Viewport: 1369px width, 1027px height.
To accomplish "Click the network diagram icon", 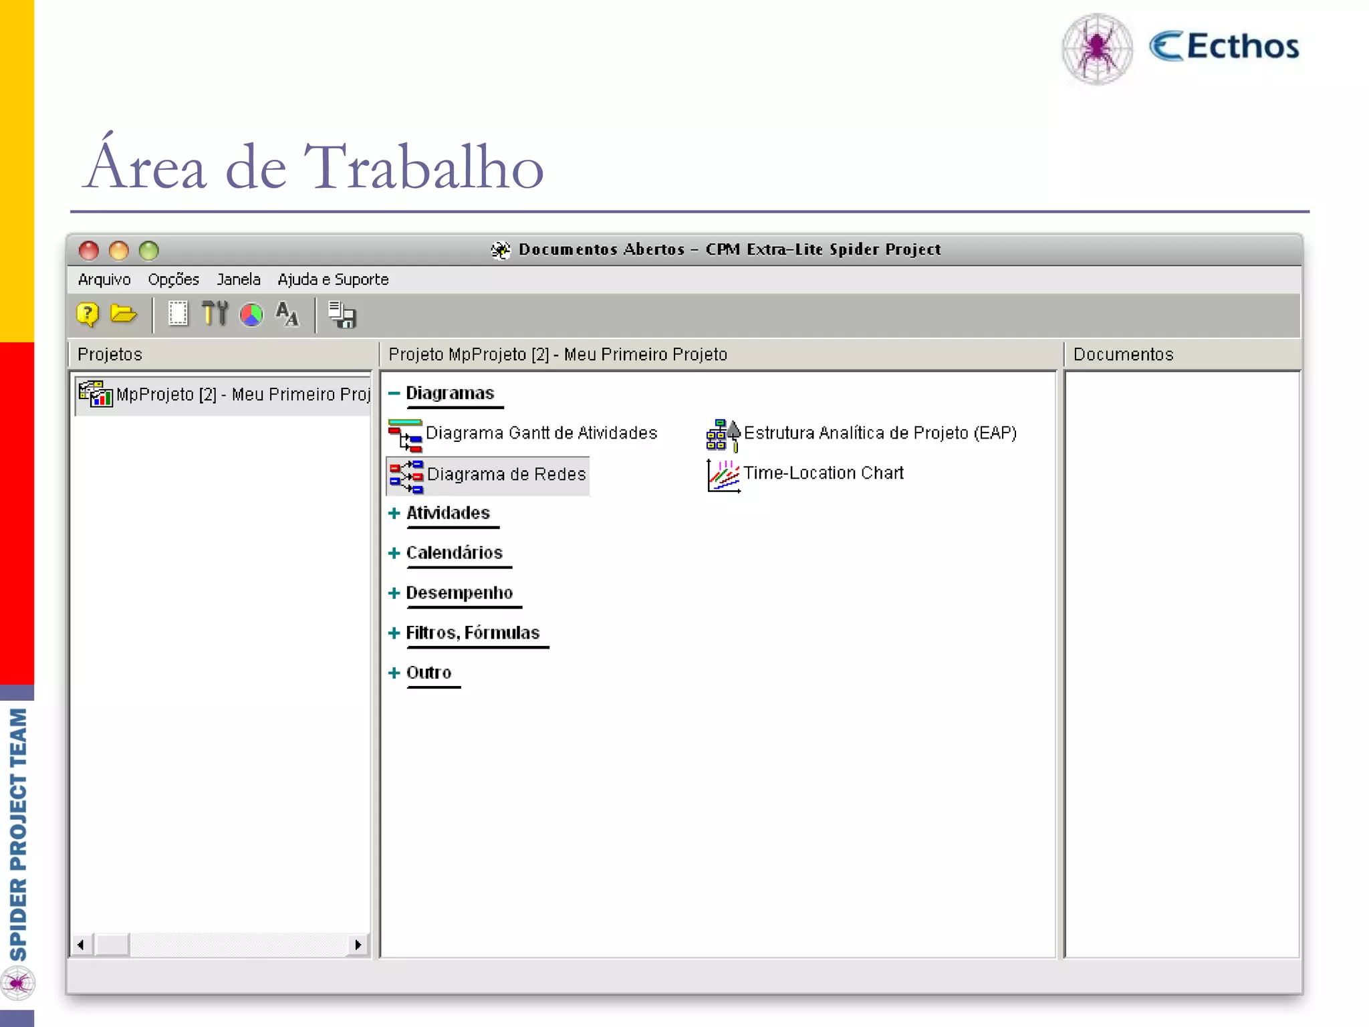I will [406, 476].
